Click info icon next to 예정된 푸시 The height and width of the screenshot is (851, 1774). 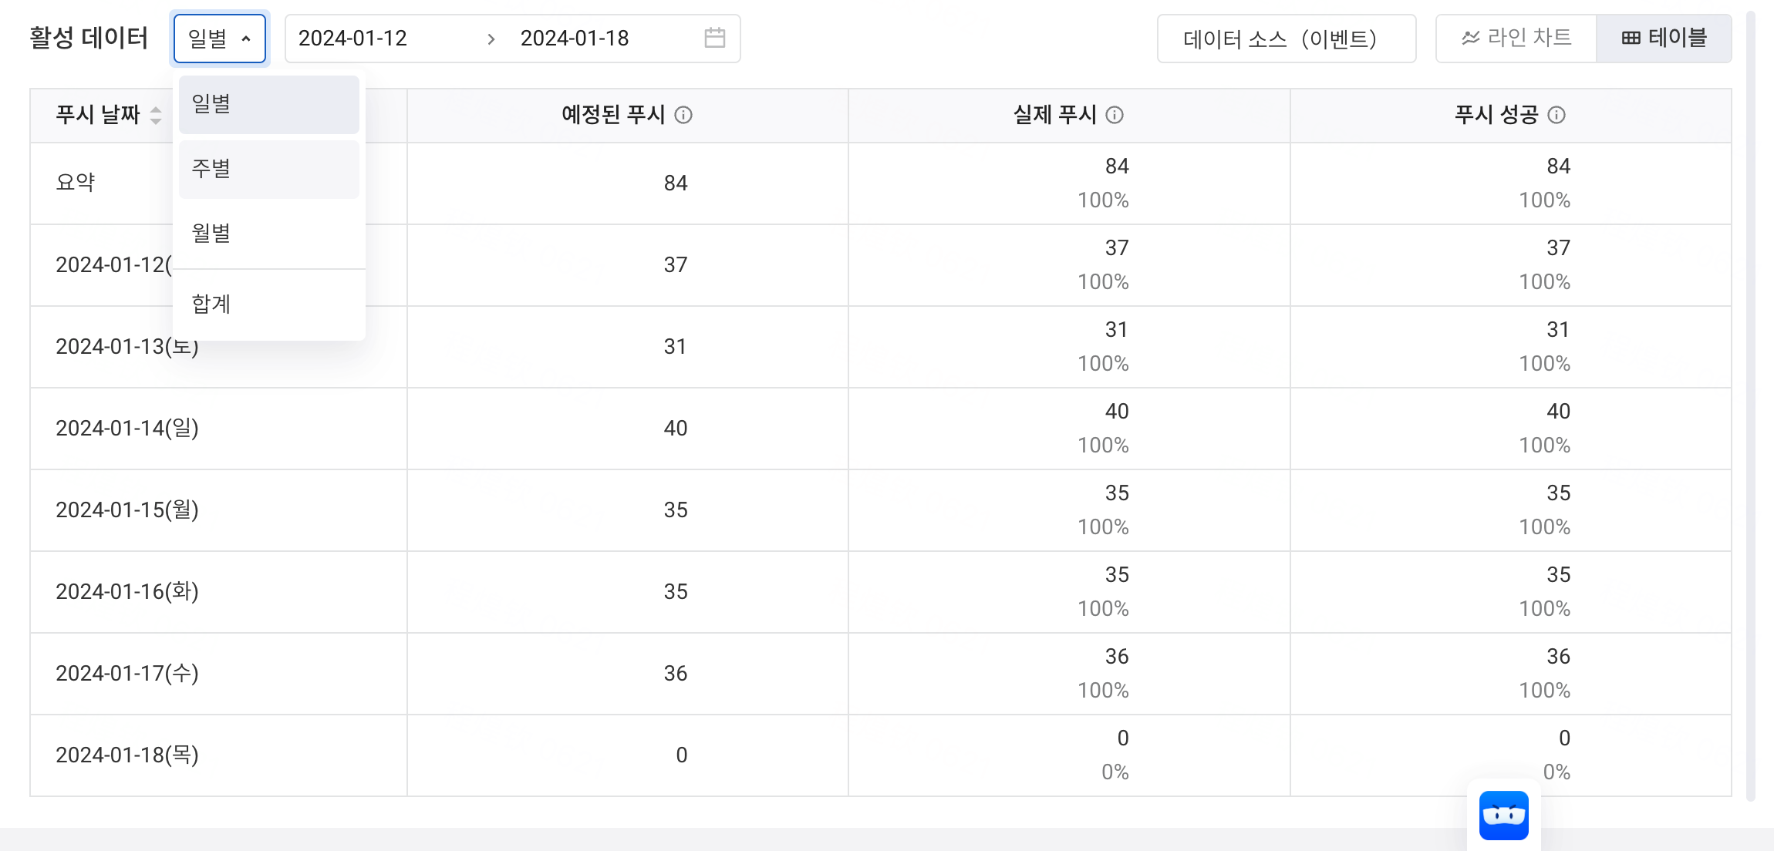point(683,115)
